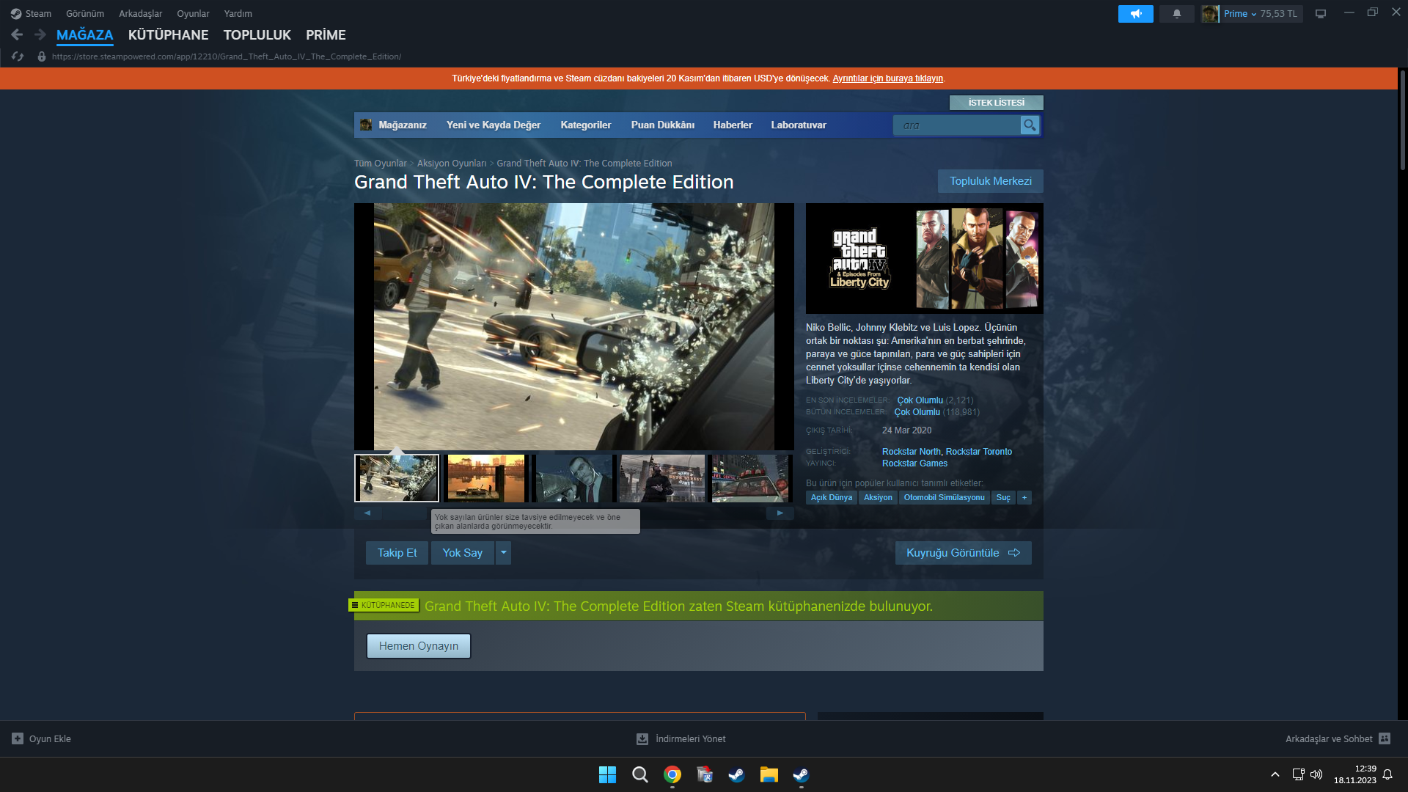Click the Add Game plus icon
The height and width of the screenshot is (792, 1408).
18,738
